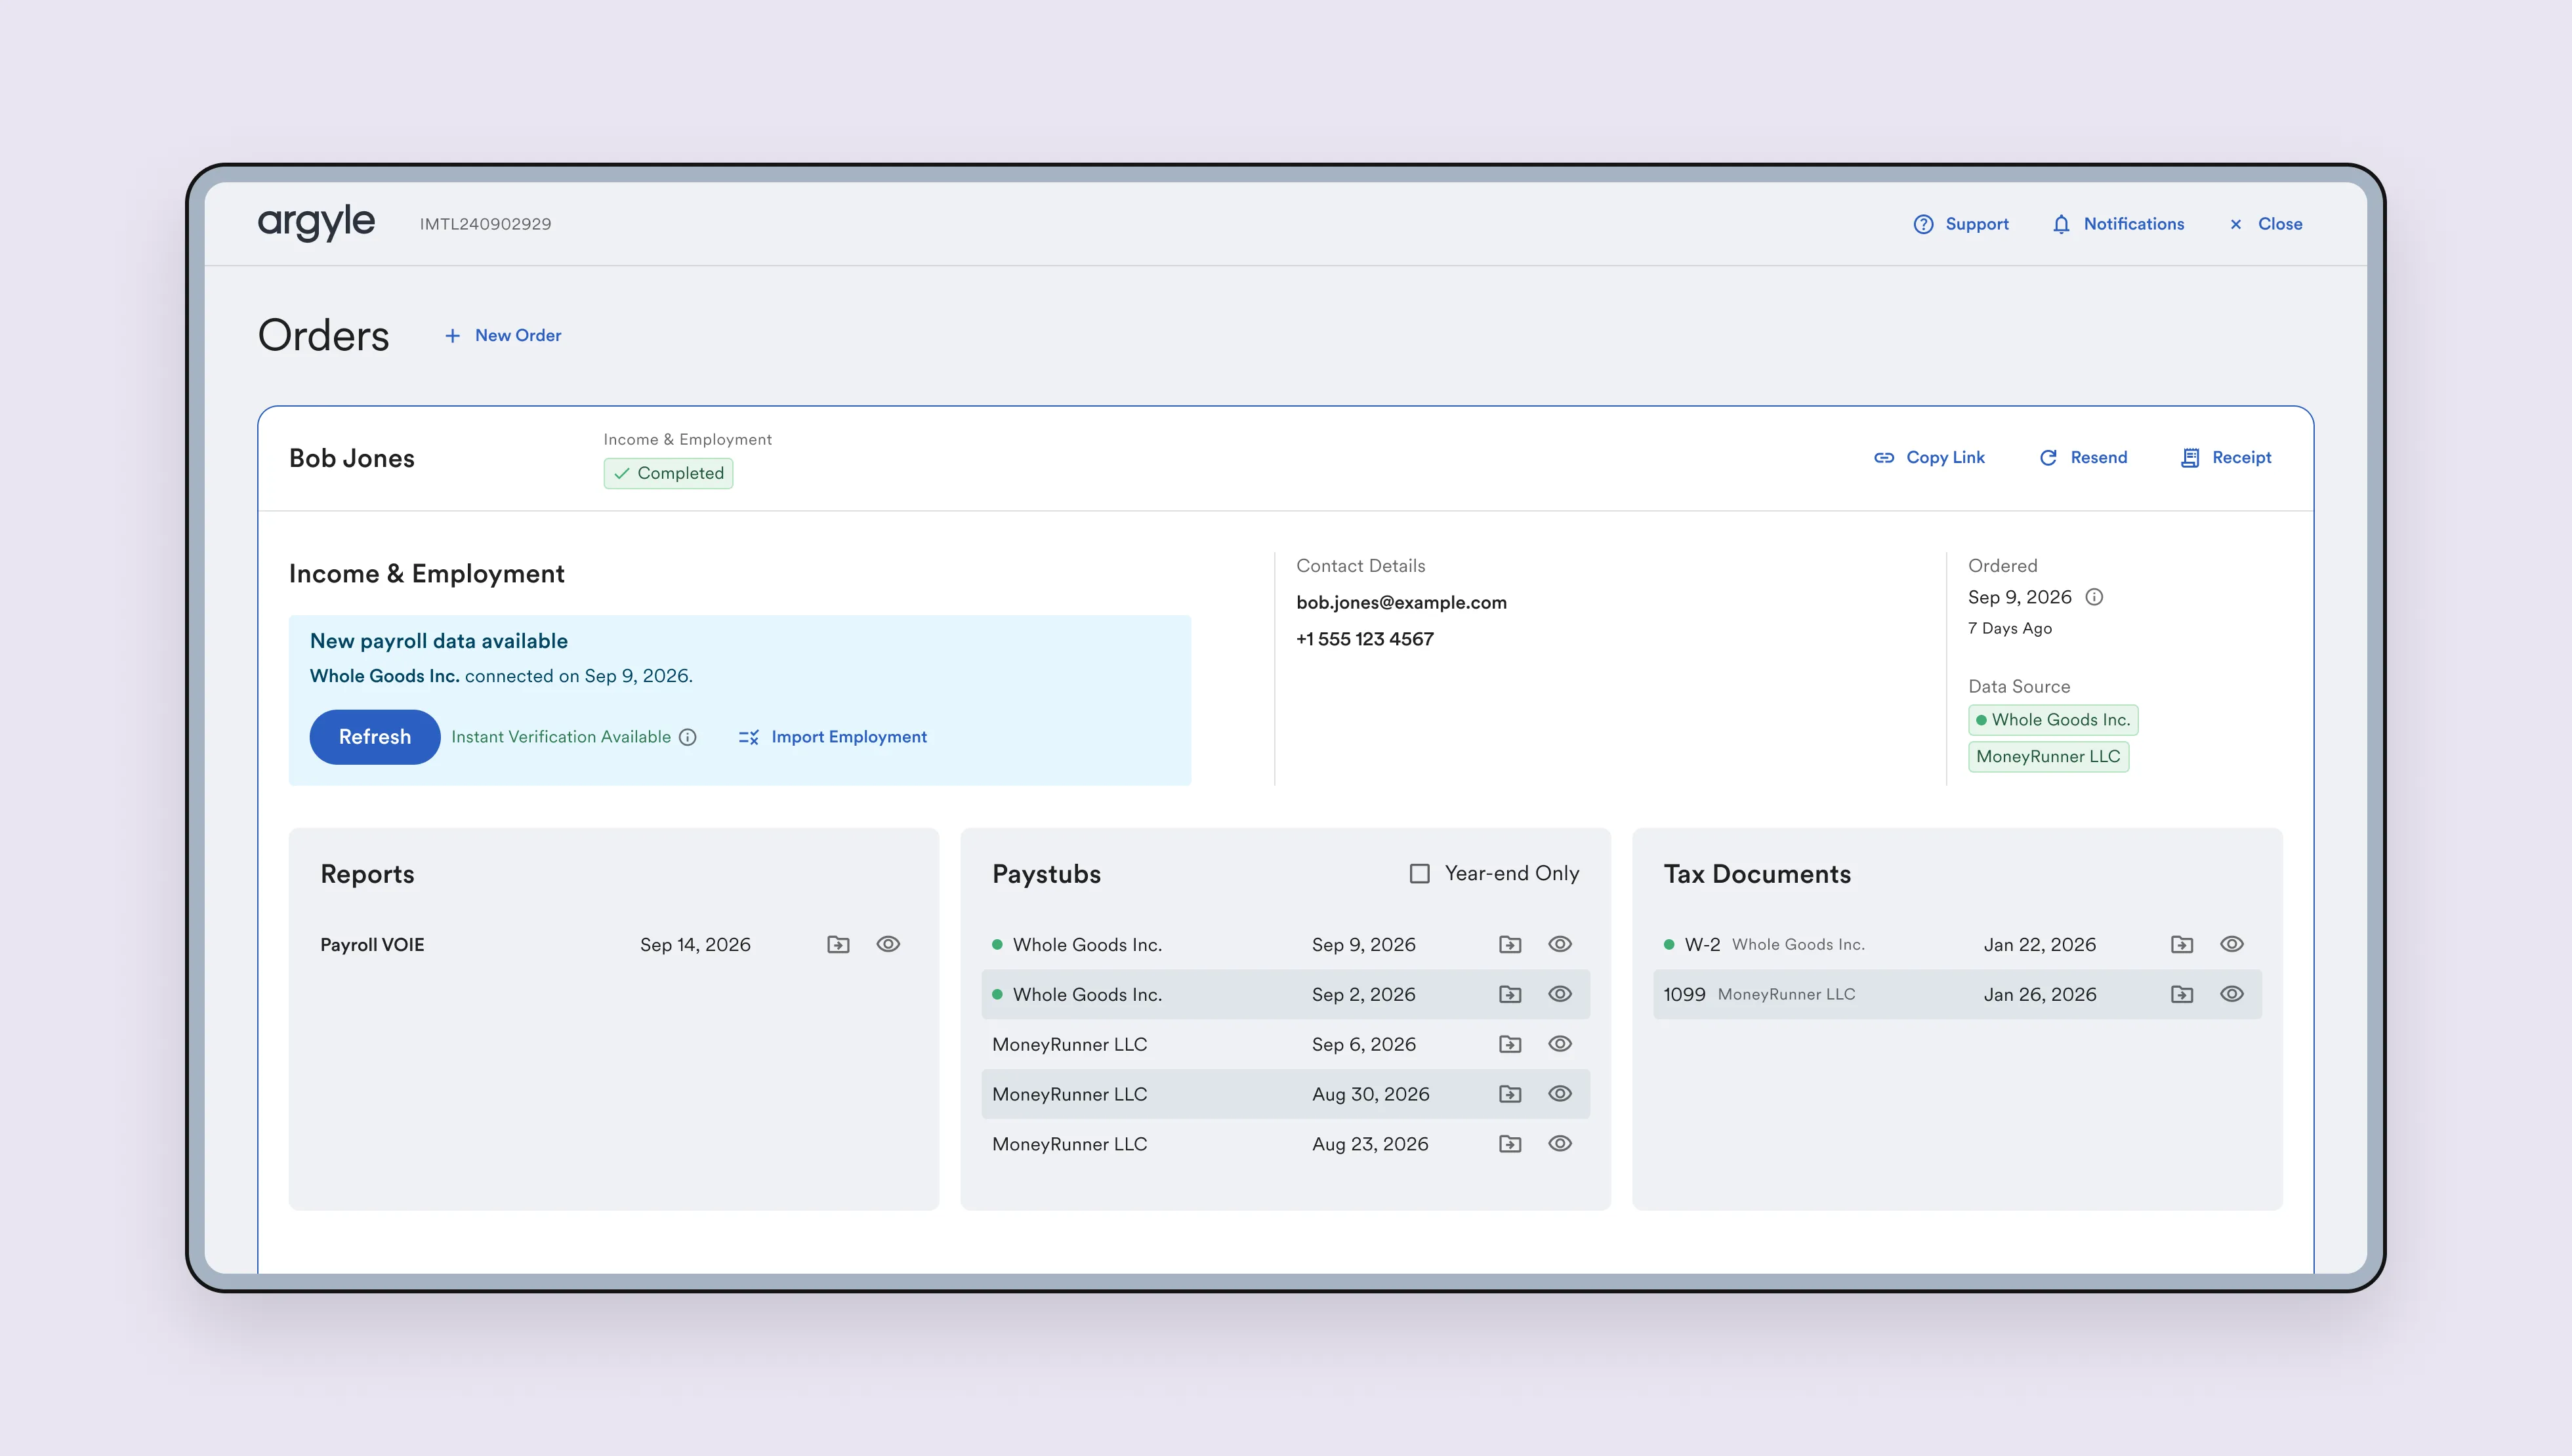The image size is (2572, 1456).
Task: Download MoneyRunner LLC Sep 6 paystub
Action: point(1510,1045)
